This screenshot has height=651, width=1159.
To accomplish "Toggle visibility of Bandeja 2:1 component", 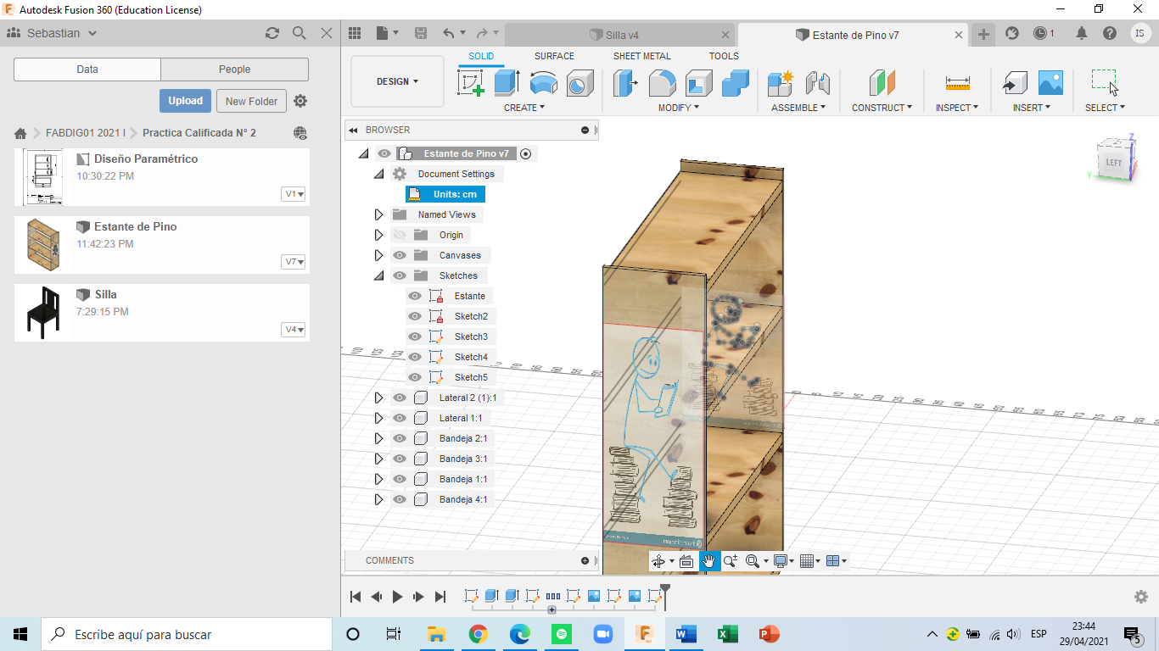I will coord(400,438).
